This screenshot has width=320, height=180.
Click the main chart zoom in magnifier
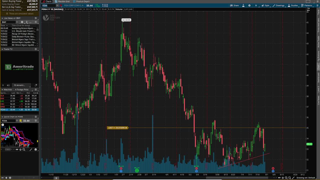(x=286, y=178)
